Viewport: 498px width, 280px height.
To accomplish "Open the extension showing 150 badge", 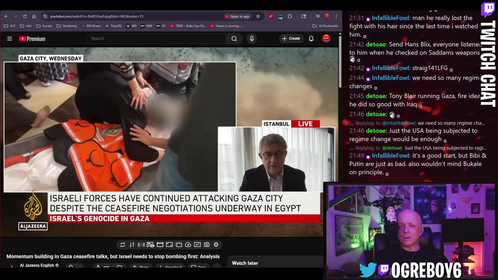I will click(280, 17).
